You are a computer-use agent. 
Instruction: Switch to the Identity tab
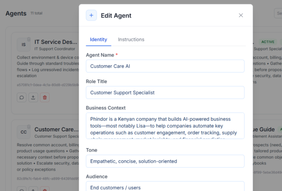[x=98, y=39]
